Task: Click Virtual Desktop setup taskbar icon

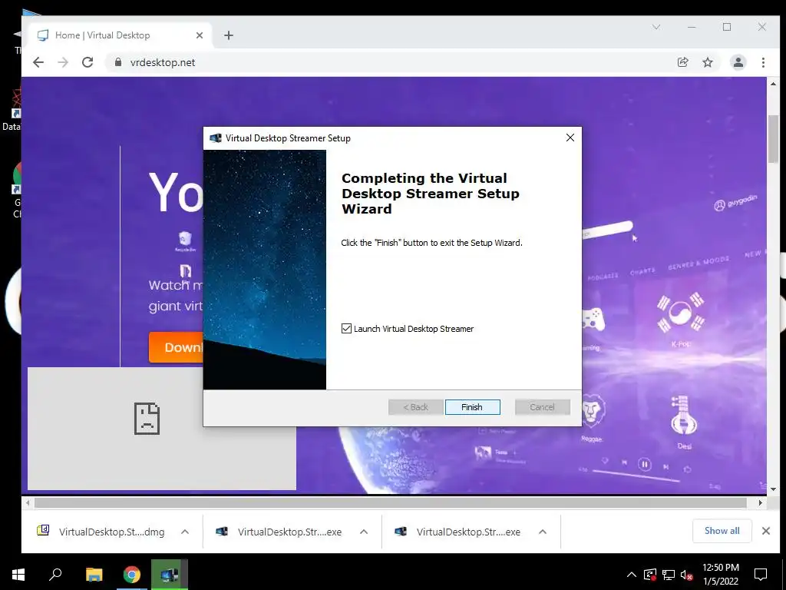Action: (x=170, y=575)
